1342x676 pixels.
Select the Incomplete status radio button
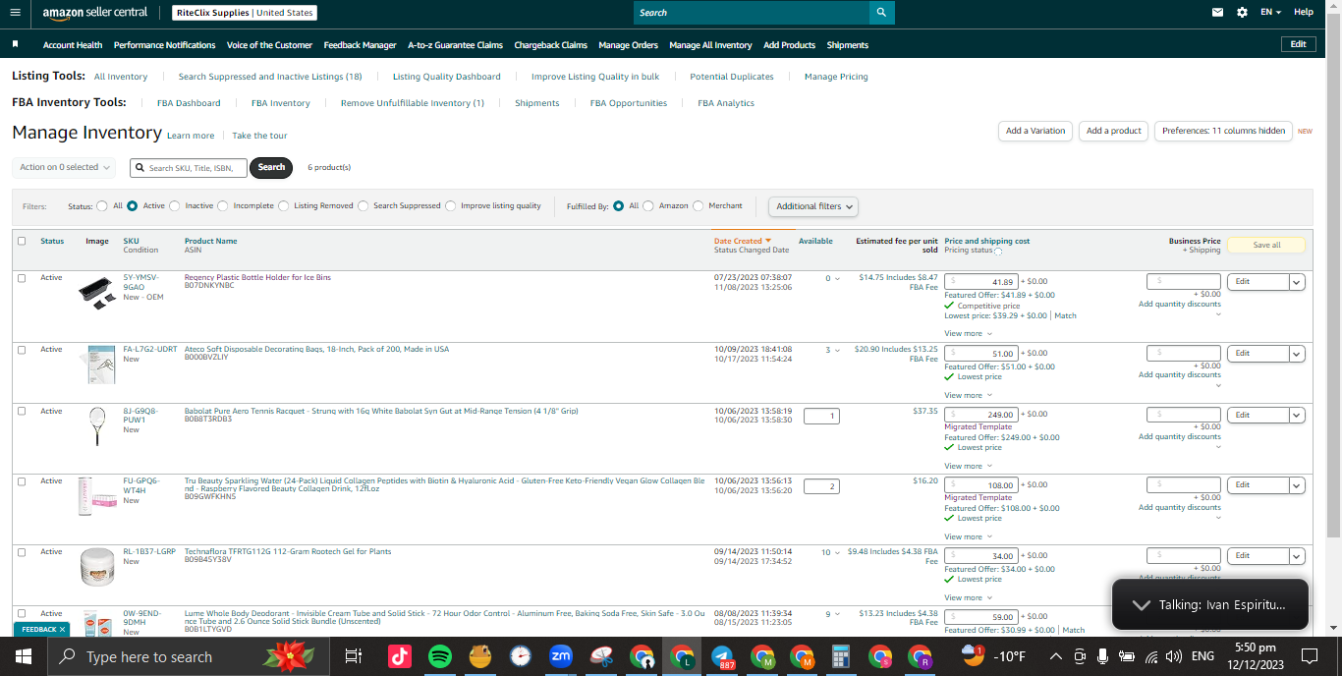tap(223, 206)
